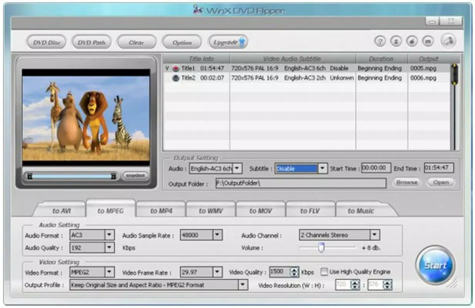Click the Video Quality 1500 value field
This screenshot has width=475, height=308.
[280, 272]
